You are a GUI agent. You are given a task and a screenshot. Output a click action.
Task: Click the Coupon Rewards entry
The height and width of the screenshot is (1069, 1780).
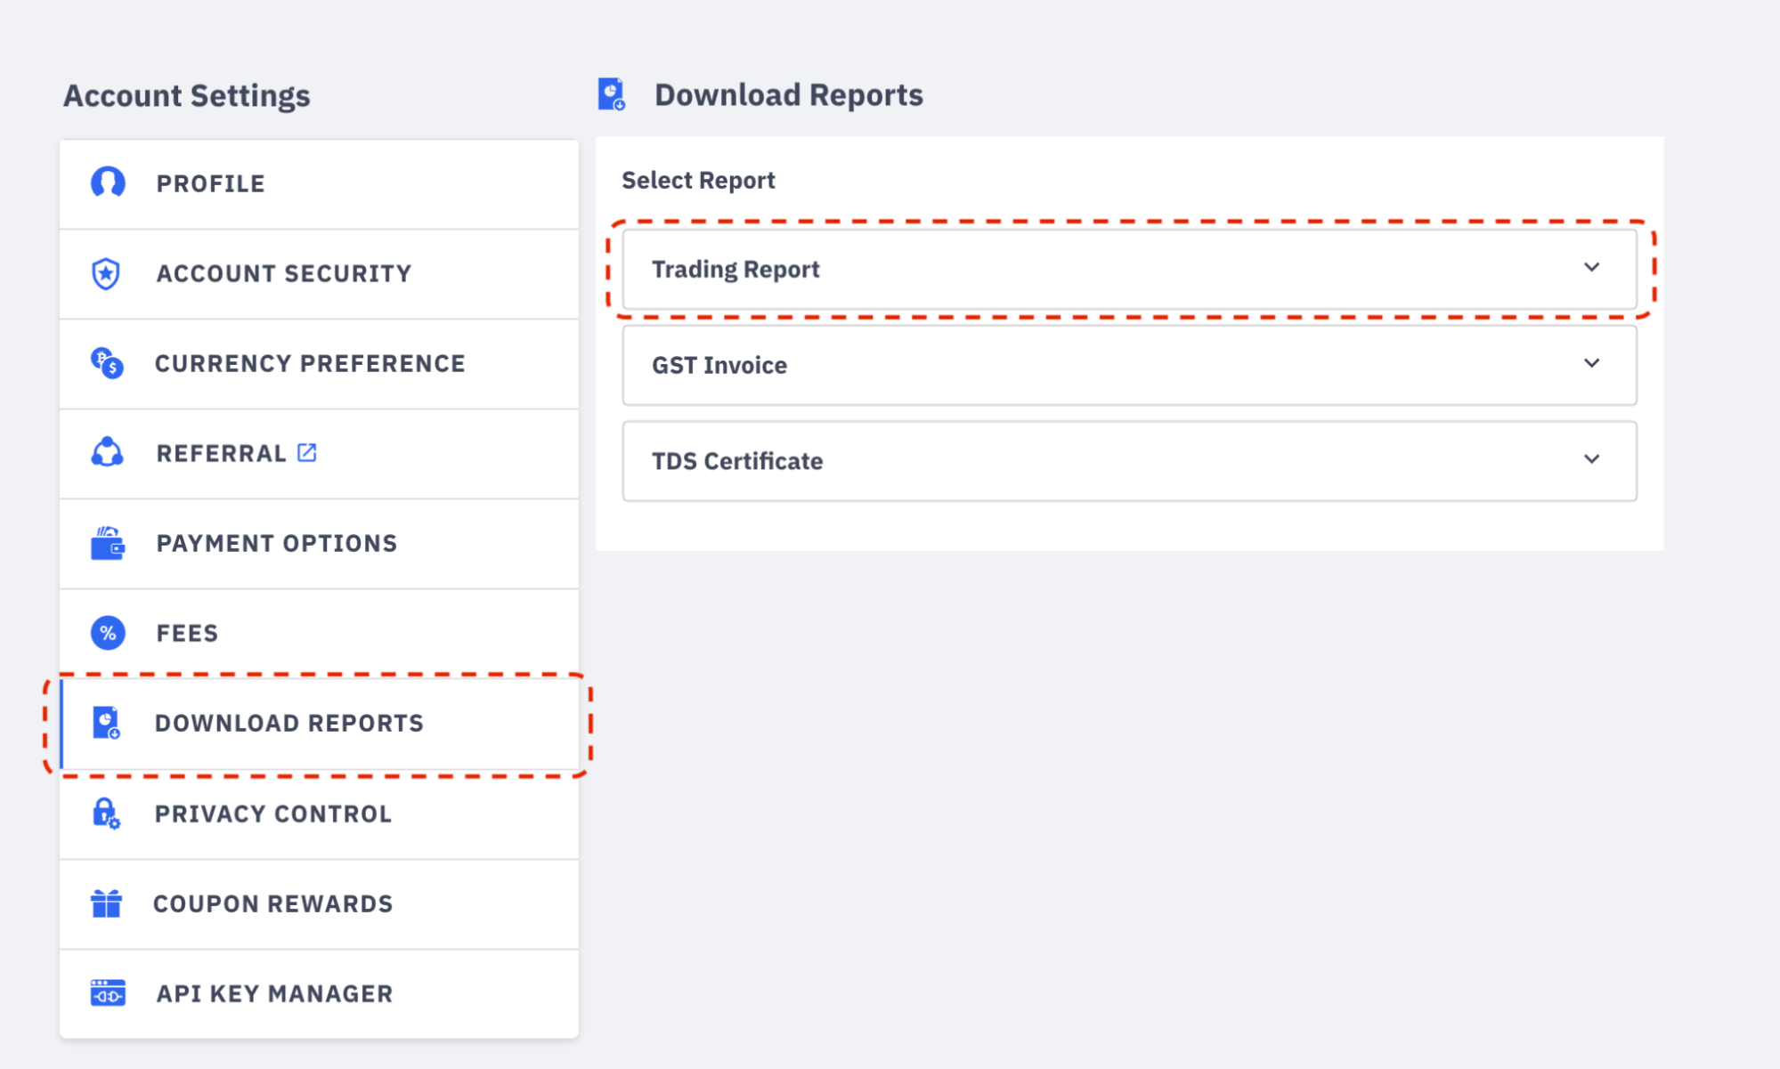(273, 903)
